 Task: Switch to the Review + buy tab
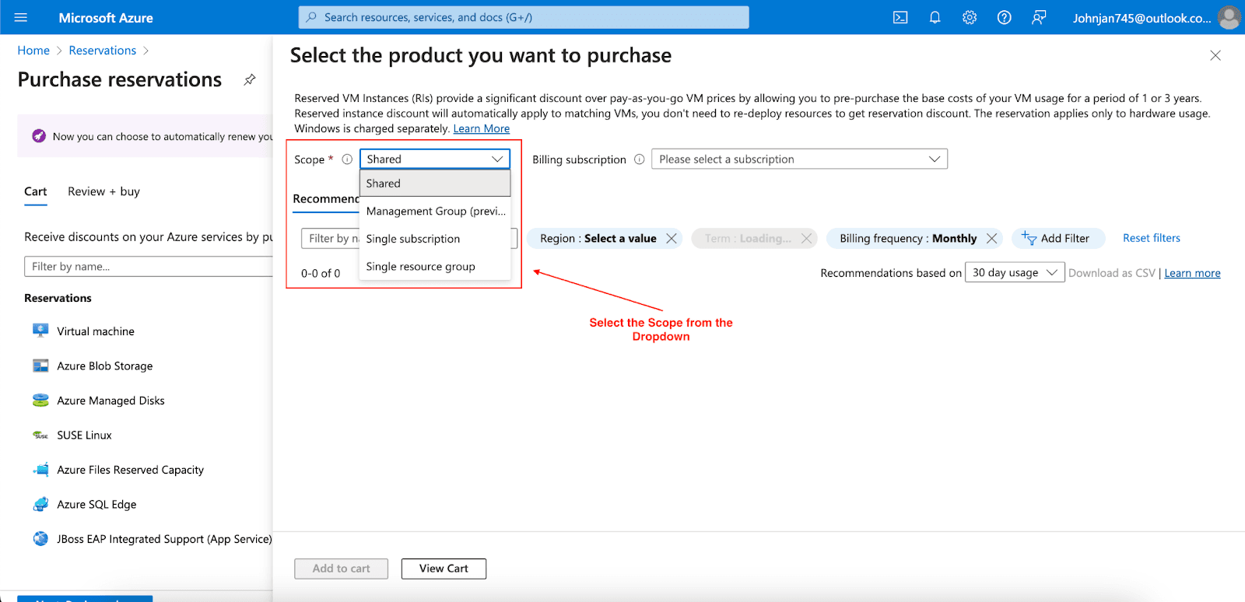coord(103,191)
